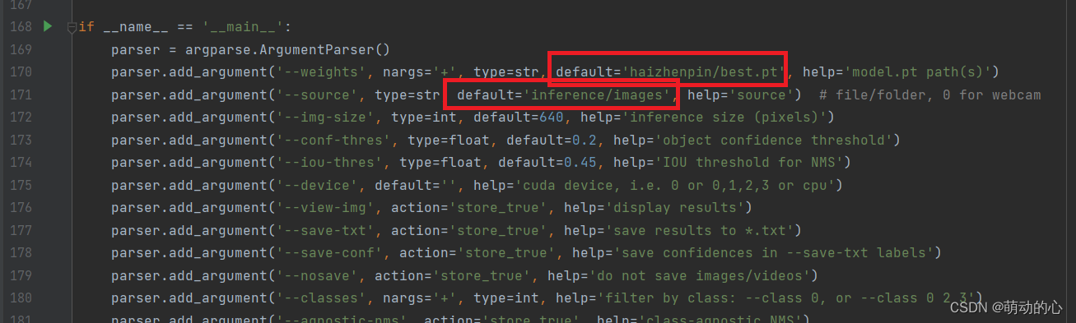
Task: Collapse the if __name__ block fold marker
Action: [72, 27]
